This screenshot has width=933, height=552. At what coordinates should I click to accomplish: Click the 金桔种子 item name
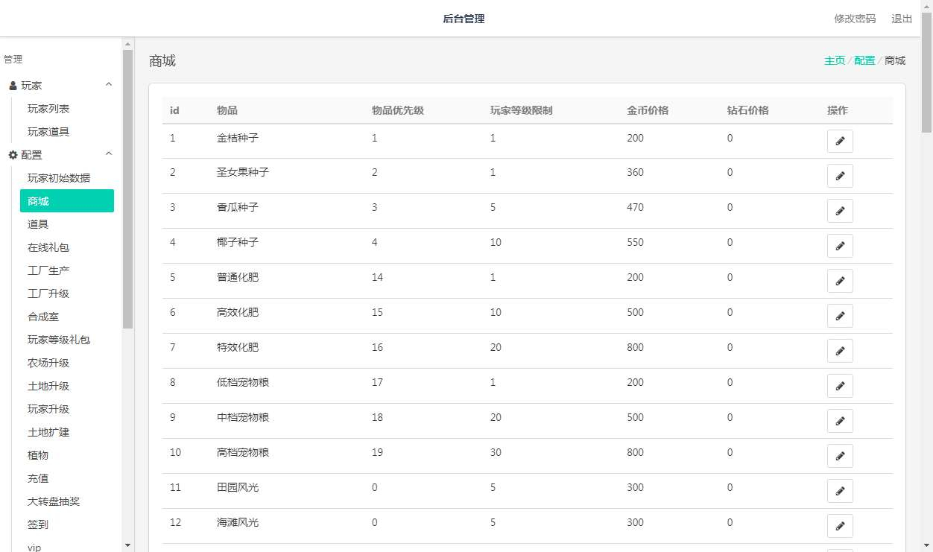pyautogui.click(x=238, y=138)
